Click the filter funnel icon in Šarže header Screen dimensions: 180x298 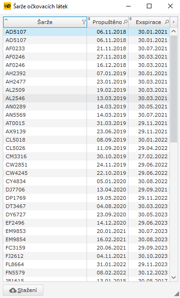pos(84,22)
